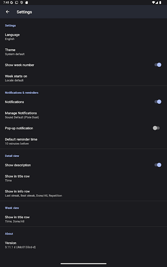Screen dimensions: 167x267
Task: Tap the shield icon in status bar
Action: 22,3
